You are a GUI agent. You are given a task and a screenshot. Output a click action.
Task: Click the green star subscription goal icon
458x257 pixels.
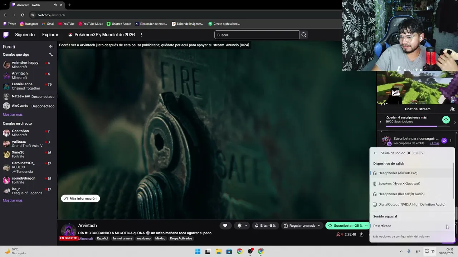tap(446, 120)
